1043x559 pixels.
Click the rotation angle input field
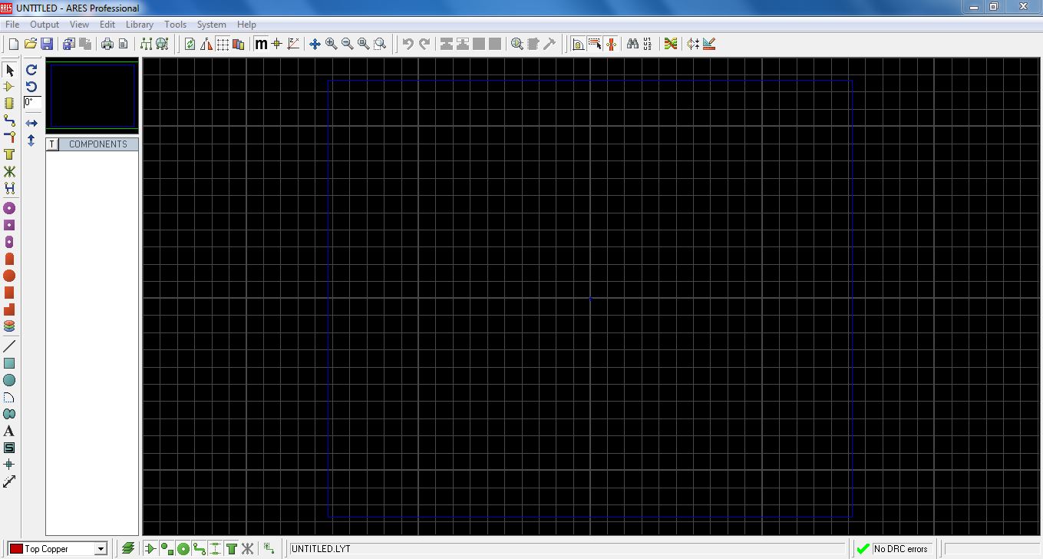(x=32, y=102)
